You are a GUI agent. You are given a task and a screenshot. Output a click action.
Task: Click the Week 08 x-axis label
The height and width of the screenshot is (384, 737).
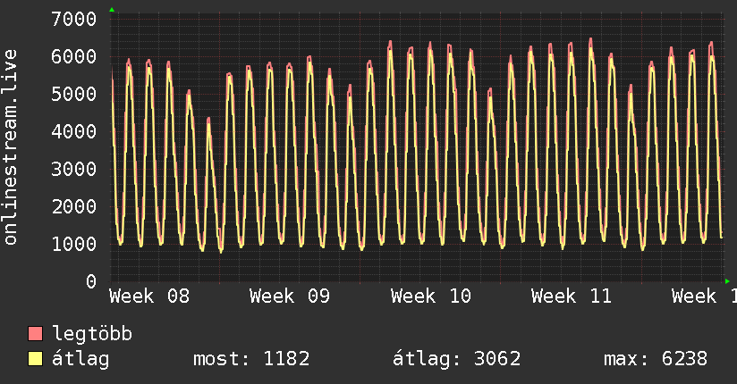click(x=150, y=296)
